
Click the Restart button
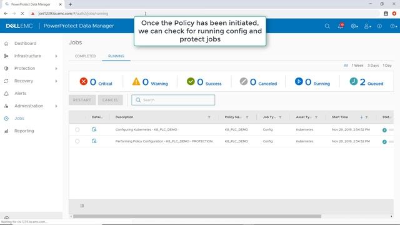[x=82, y=100]
